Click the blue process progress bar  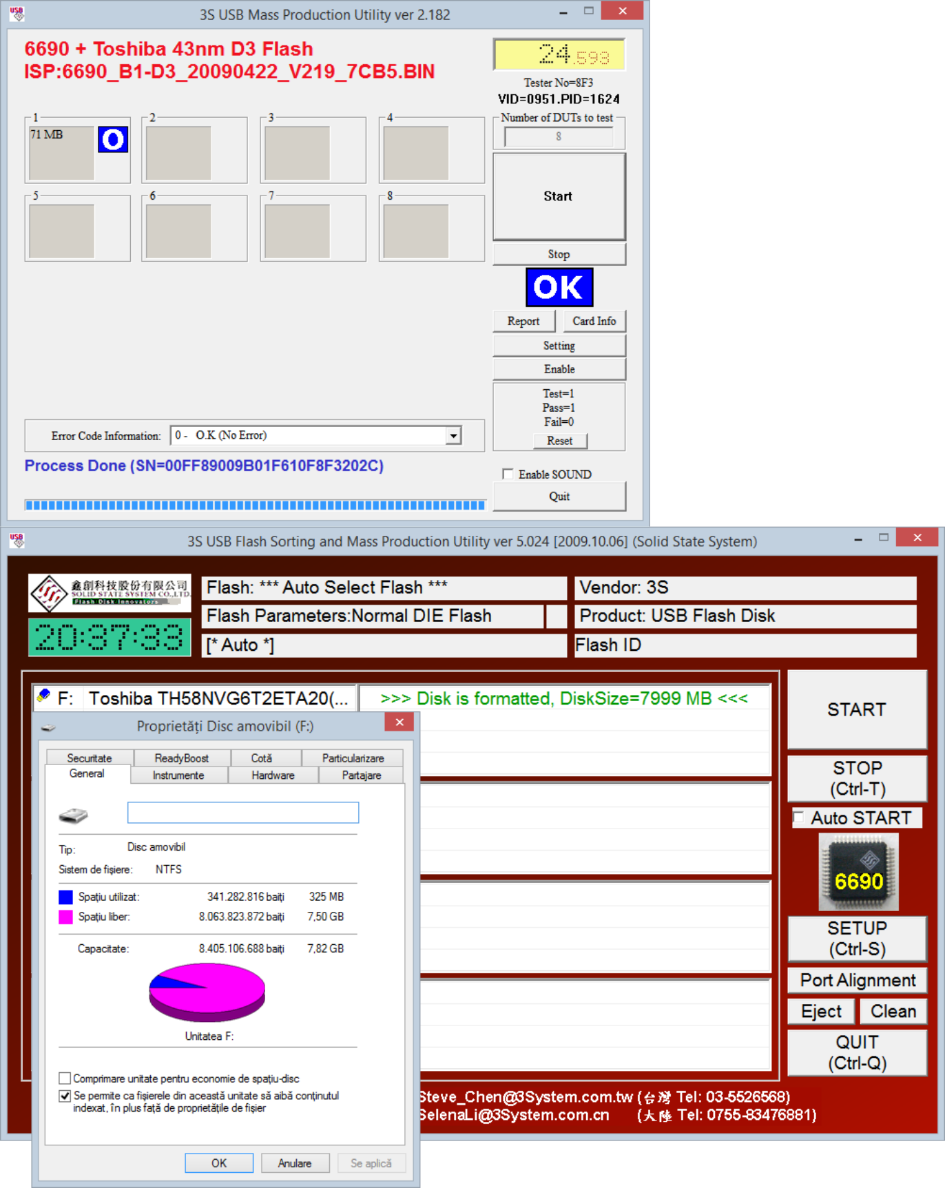(255, 505)
